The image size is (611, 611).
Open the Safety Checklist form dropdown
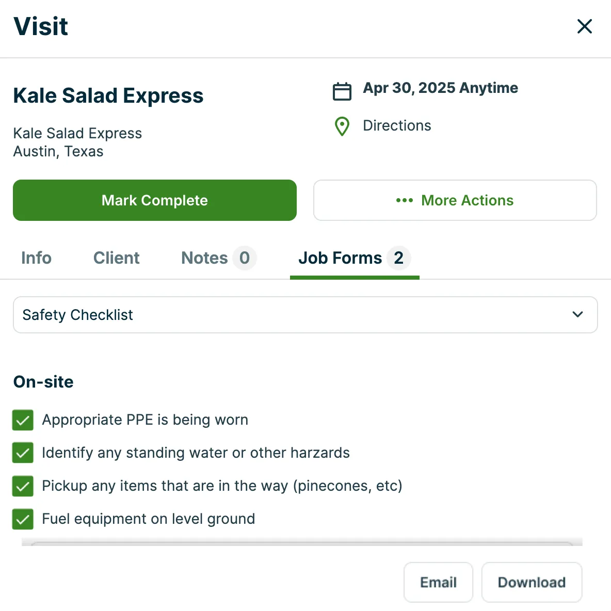(x=305, y=315)
